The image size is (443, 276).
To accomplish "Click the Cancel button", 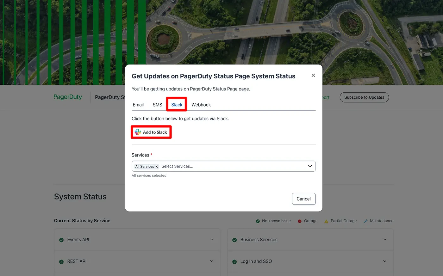I will (304, 199).
